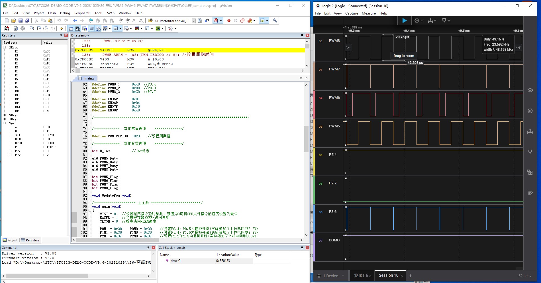Toggle the Call Stack Window view button
The image size is (541, 283).
[x=98, y=28]
